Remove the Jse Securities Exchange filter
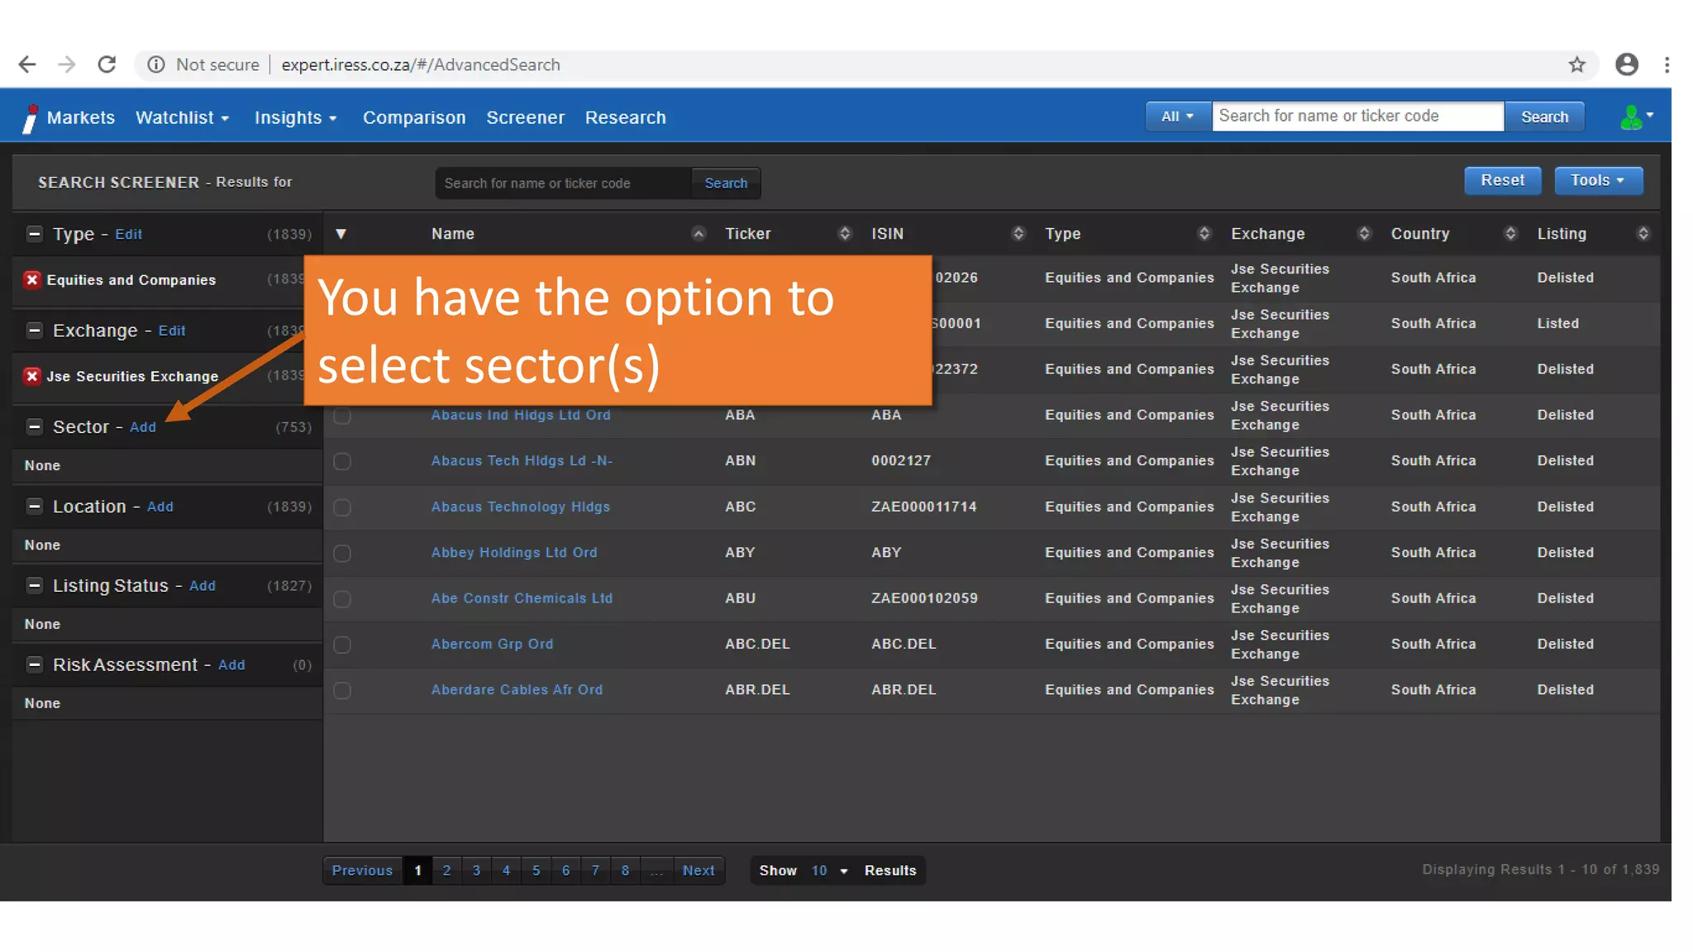Viewport: 1693px width, 952px height. click(31, 376)
